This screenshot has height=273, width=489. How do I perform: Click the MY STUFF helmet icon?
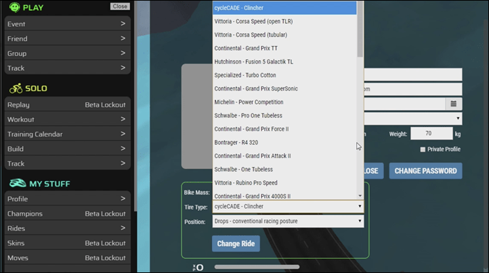coord(18,183)
